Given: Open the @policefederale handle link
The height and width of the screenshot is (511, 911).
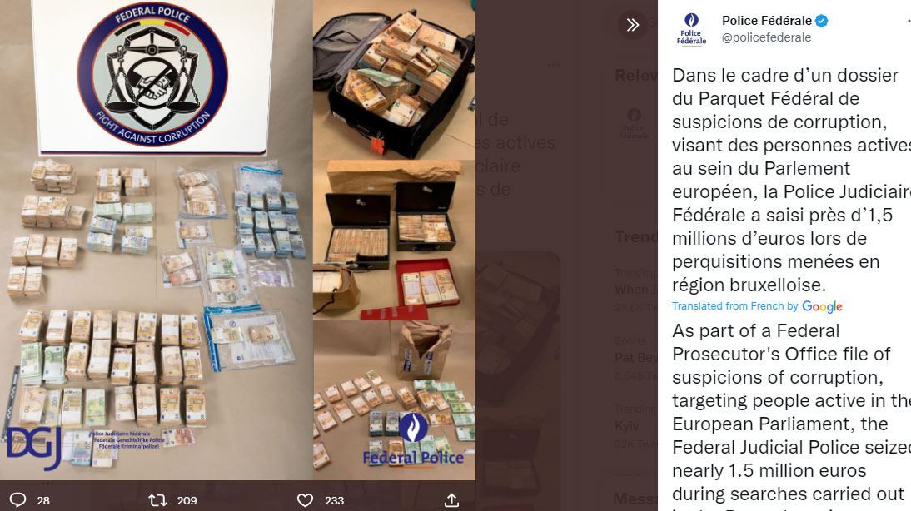Looking at the screenshot, I should [766, 37].
